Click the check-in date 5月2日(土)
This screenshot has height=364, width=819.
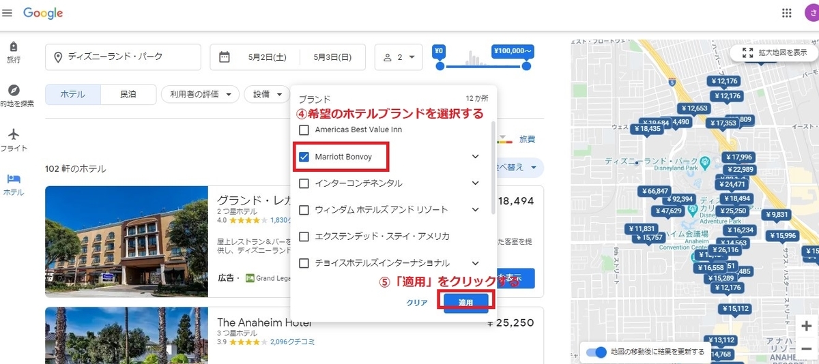click(267, 58)
